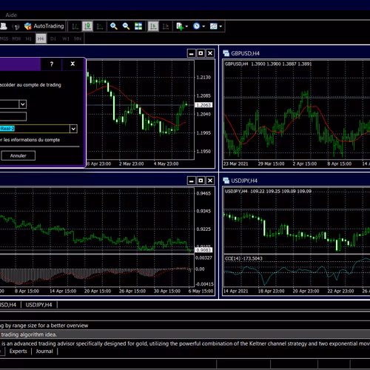Open the add indicators icon
The image size is (370, 370).
[180, 26]
